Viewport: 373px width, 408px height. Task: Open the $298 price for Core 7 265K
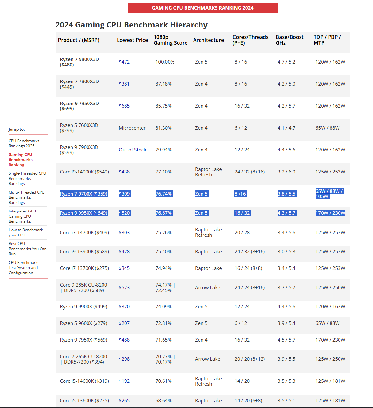(124, 359)
